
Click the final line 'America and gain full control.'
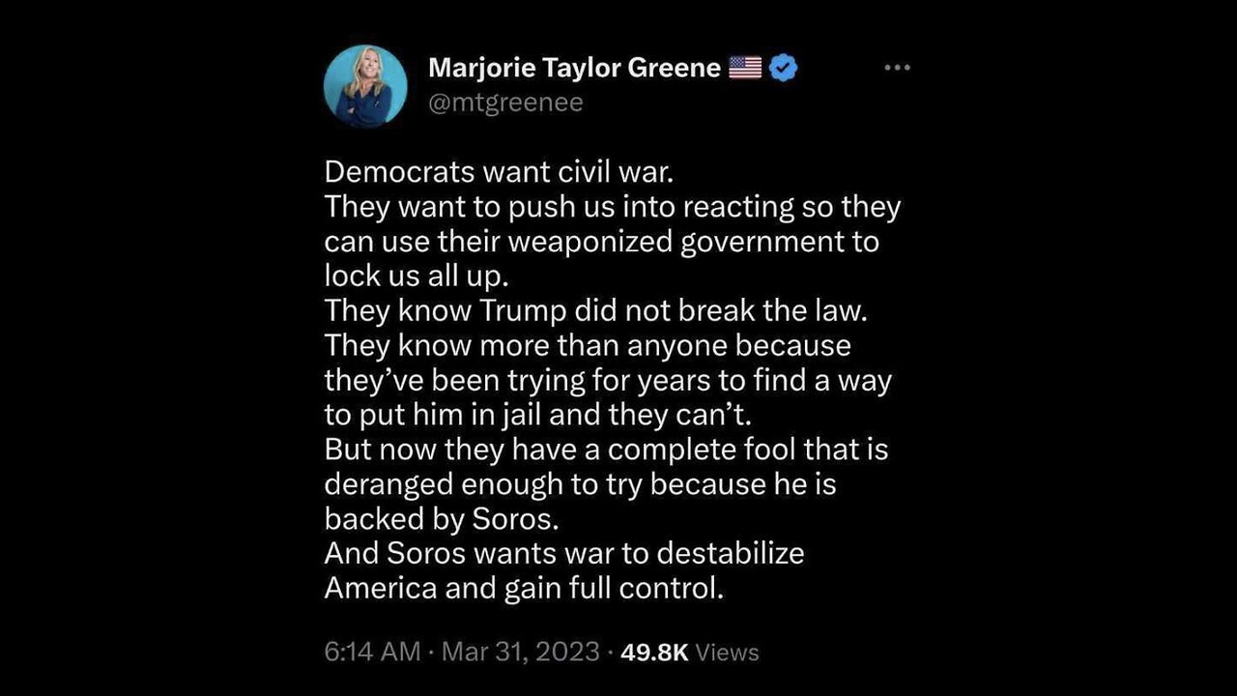point(524,588)
